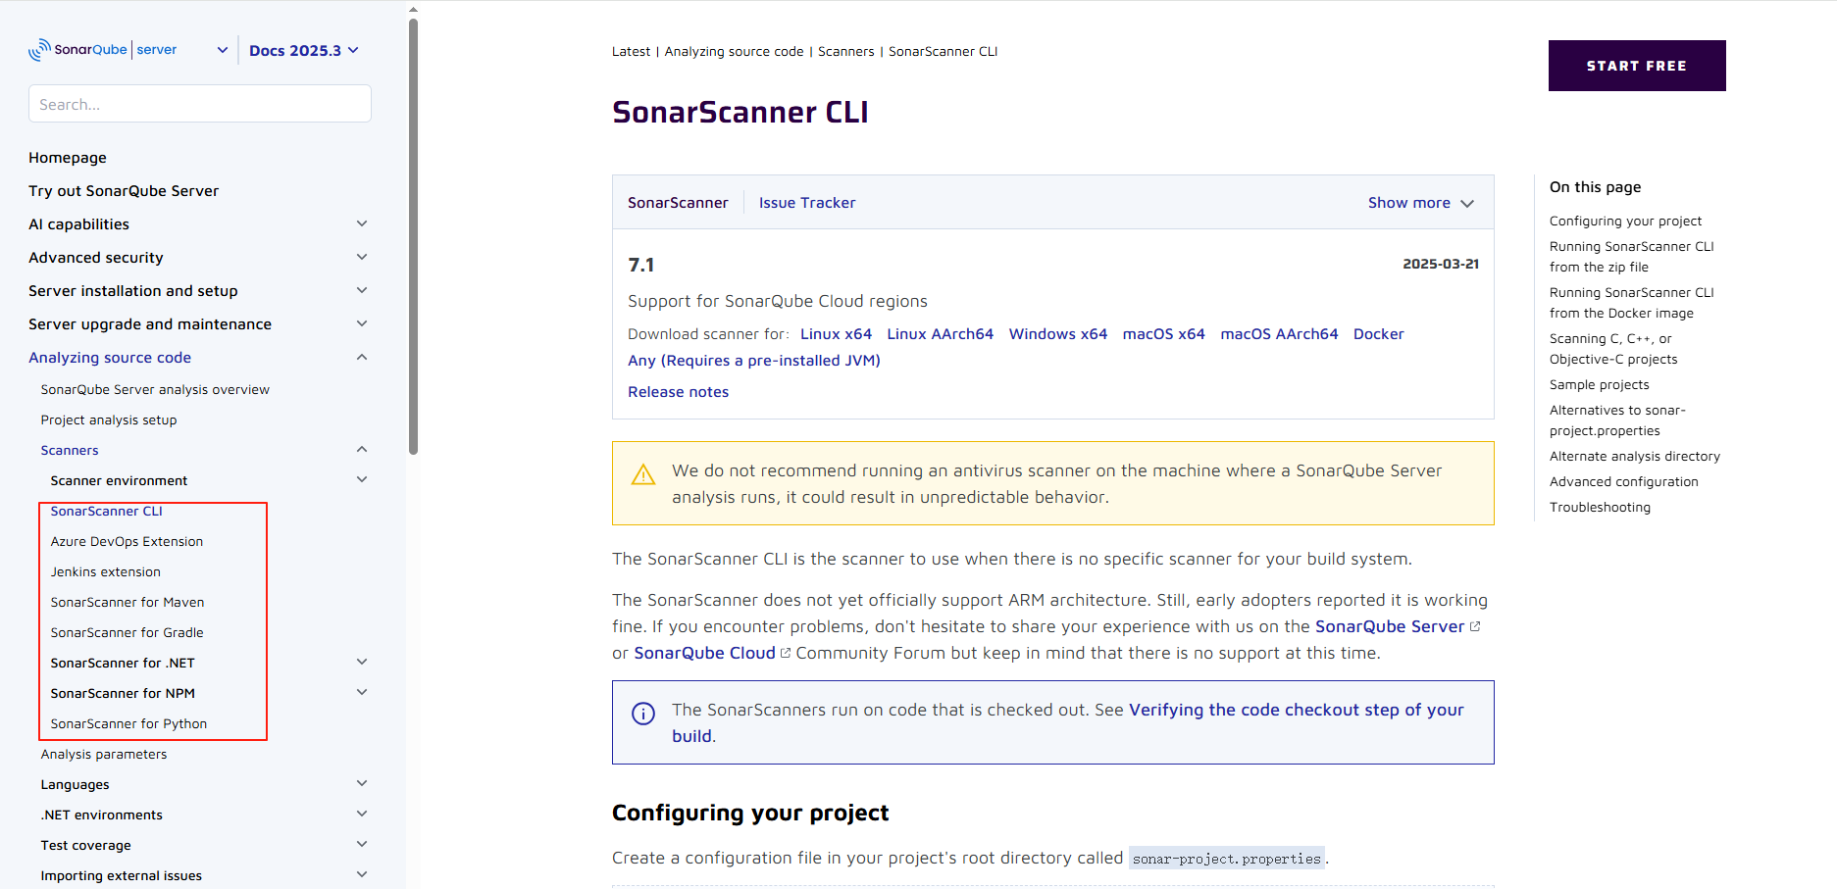This screenshot has width=1837, height=889.
Task: Click the 2025-03-21 release date
Action: pyautogui.click(x=1441, y=264)
